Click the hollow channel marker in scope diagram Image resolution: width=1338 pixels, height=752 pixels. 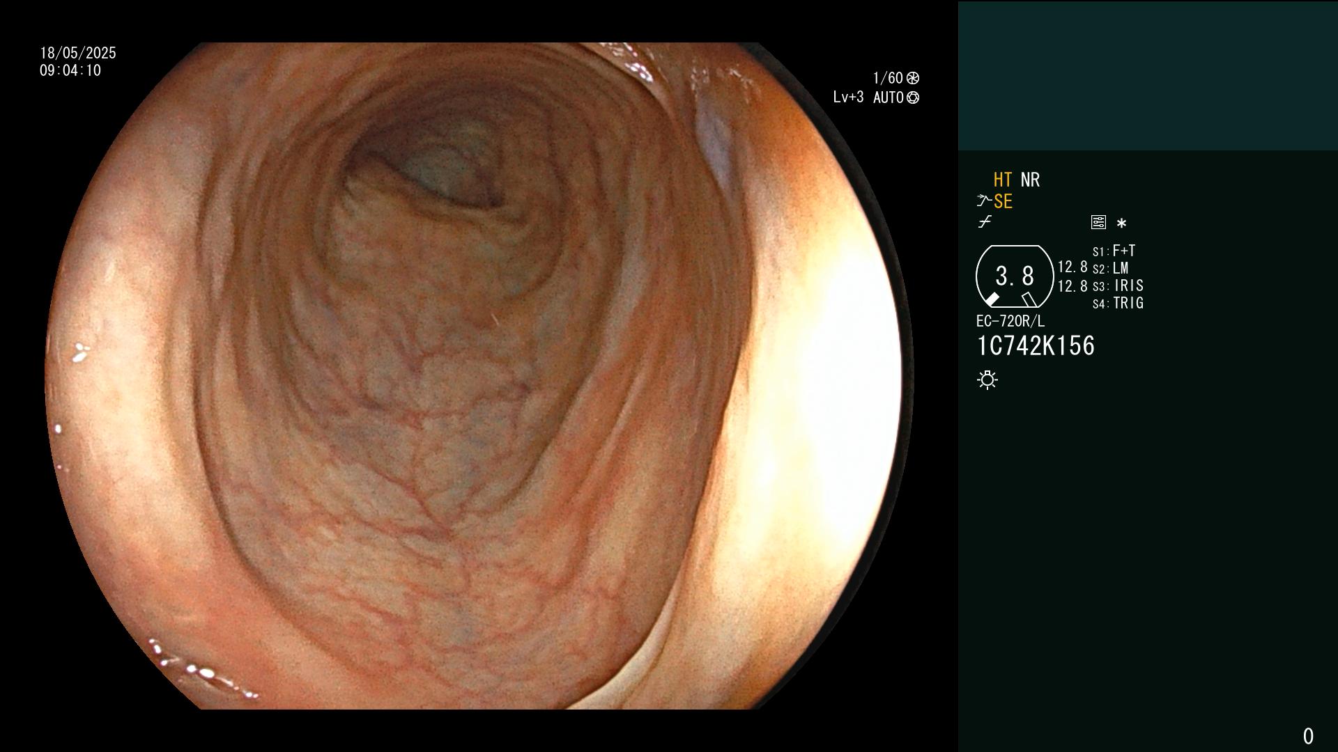click(1029, 300)
